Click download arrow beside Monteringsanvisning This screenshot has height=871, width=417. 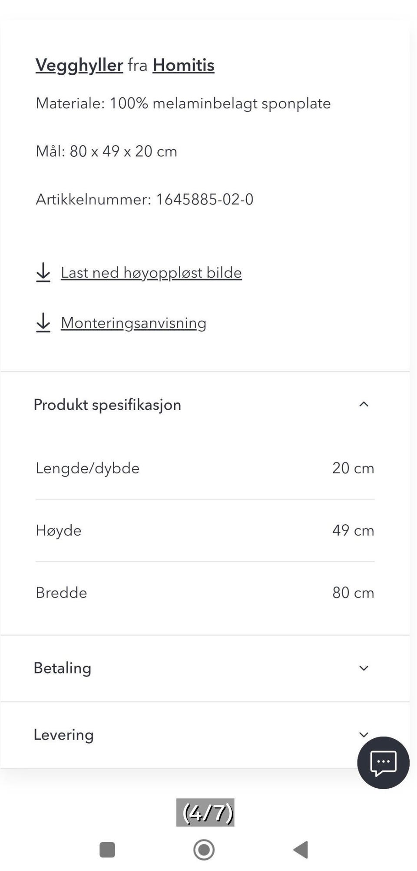click(43, 323)
